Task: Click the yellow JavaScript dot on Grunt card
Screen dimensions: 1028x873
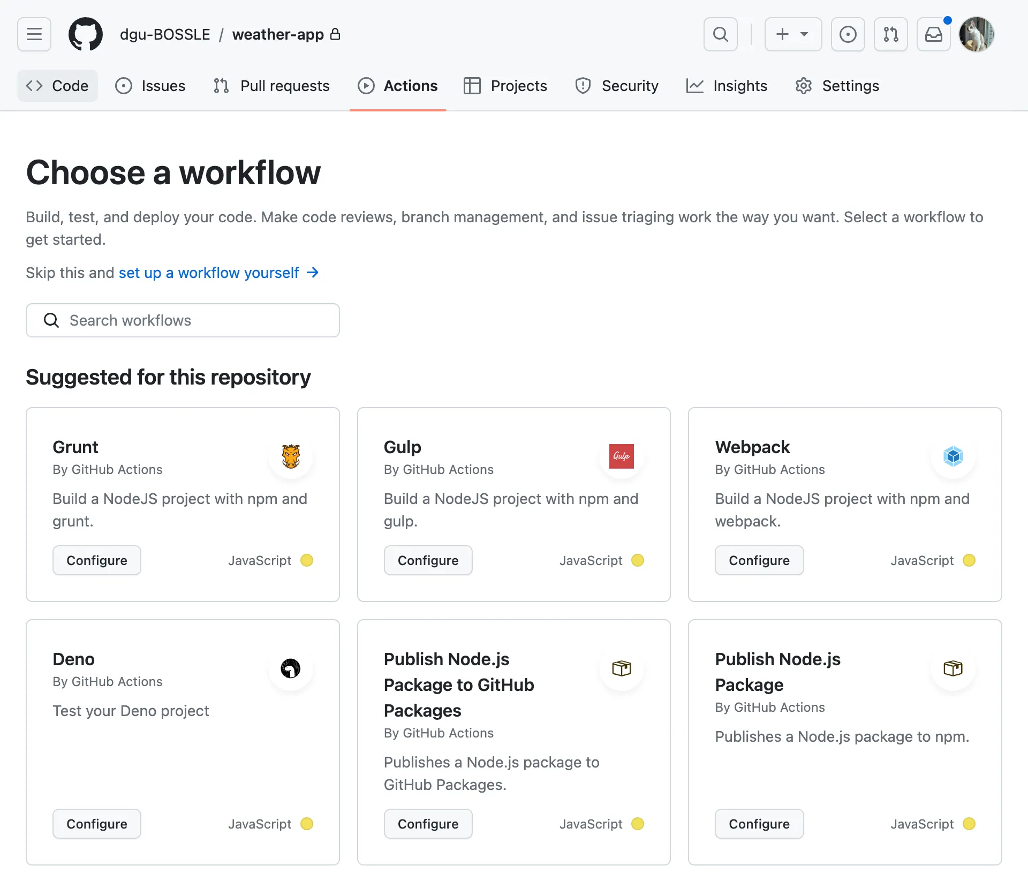Action: point(307,560)
